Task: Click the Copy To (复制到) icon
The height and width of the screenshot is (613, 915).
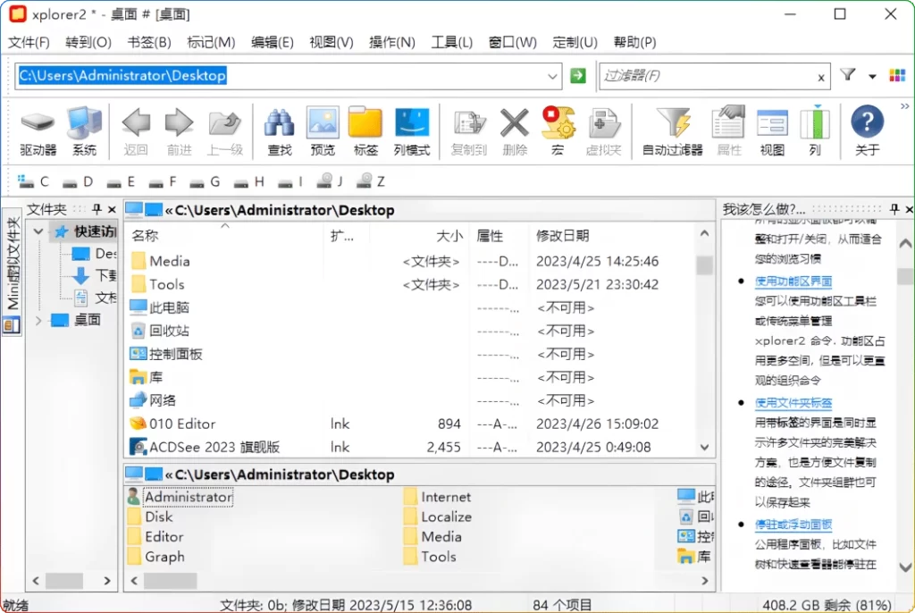Action: (469, 131)
